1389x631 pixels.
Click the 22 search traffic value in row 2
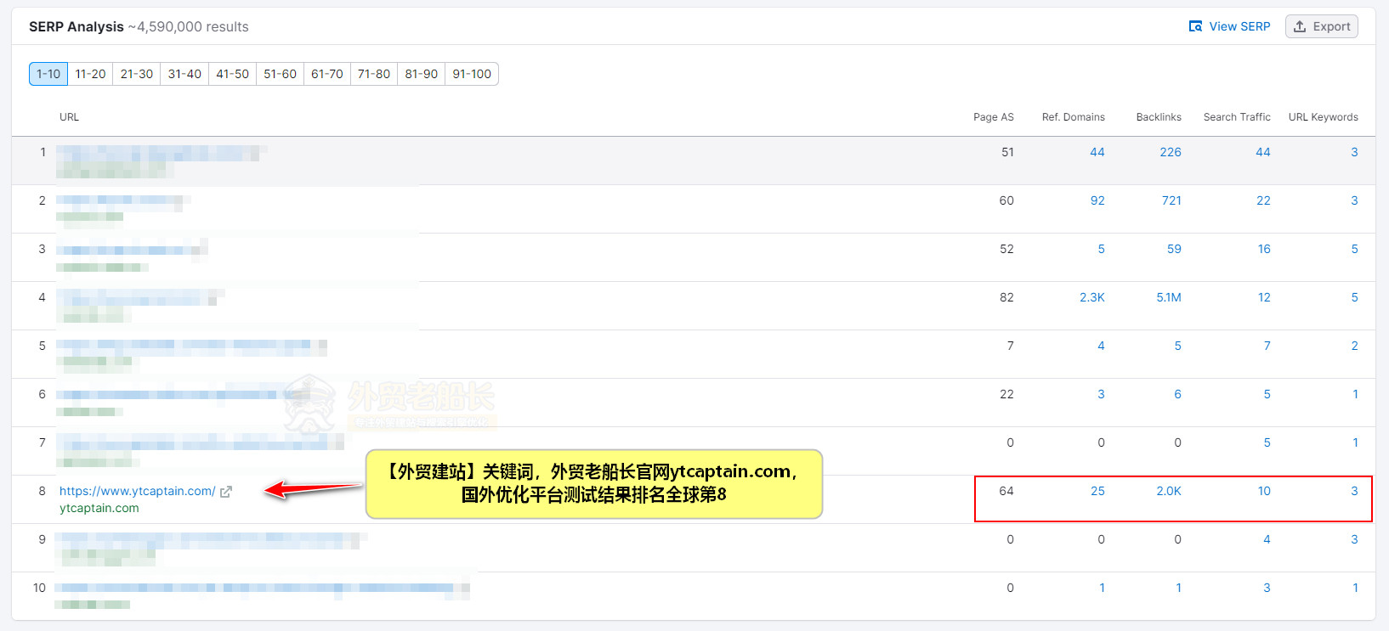(1263, 200)
